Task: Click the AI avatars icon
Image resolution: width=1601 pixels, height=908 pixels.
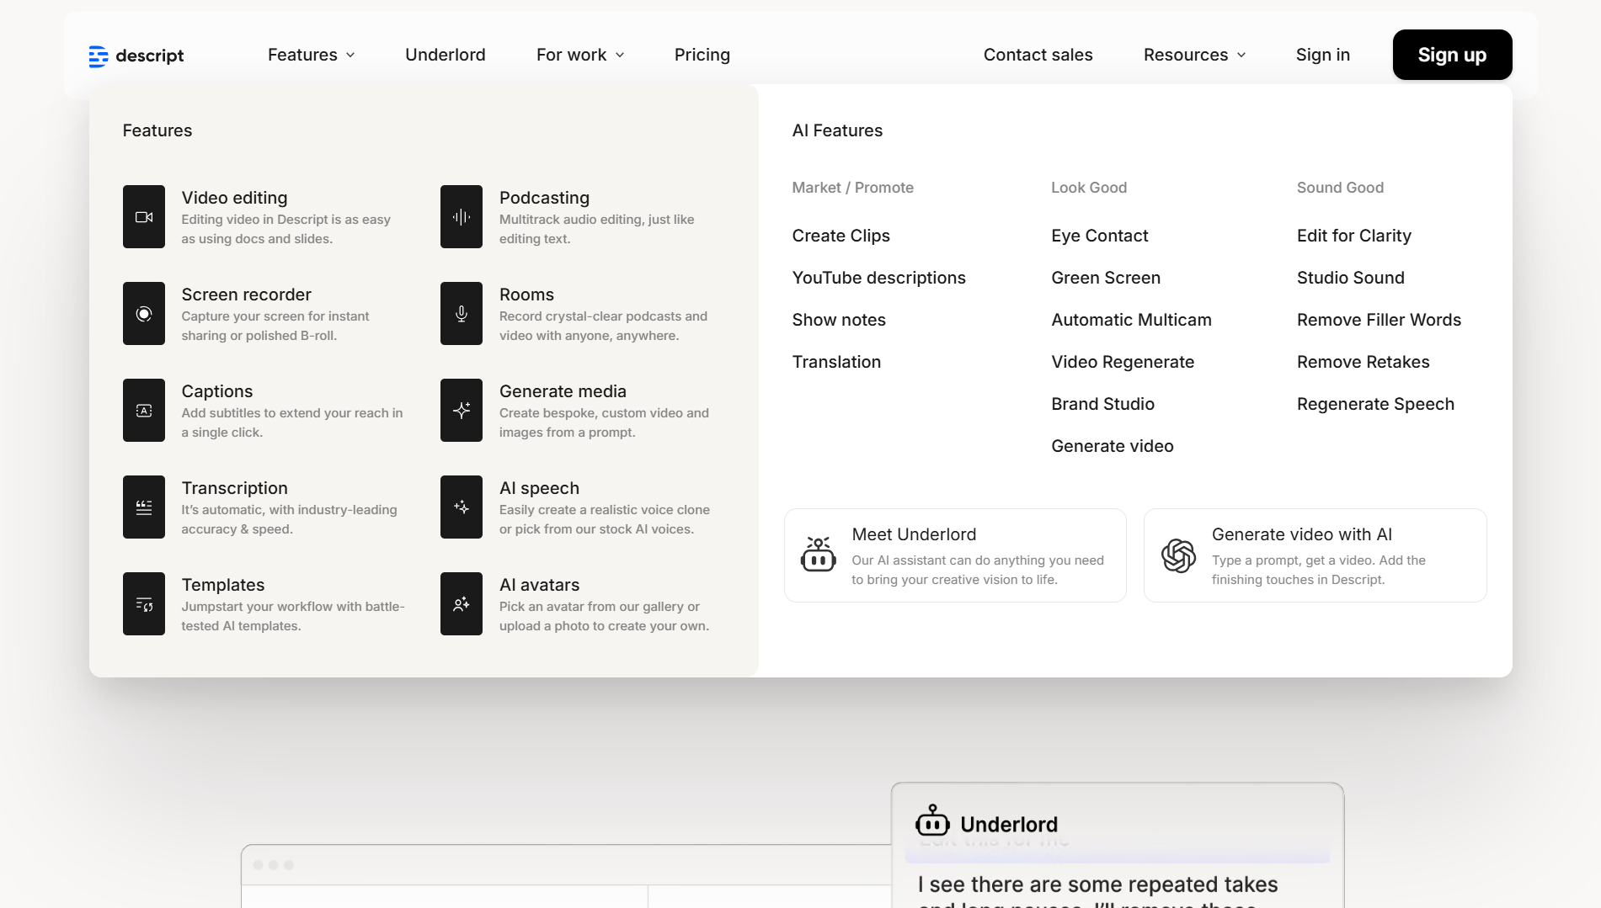Action: [x=462, y=604]
